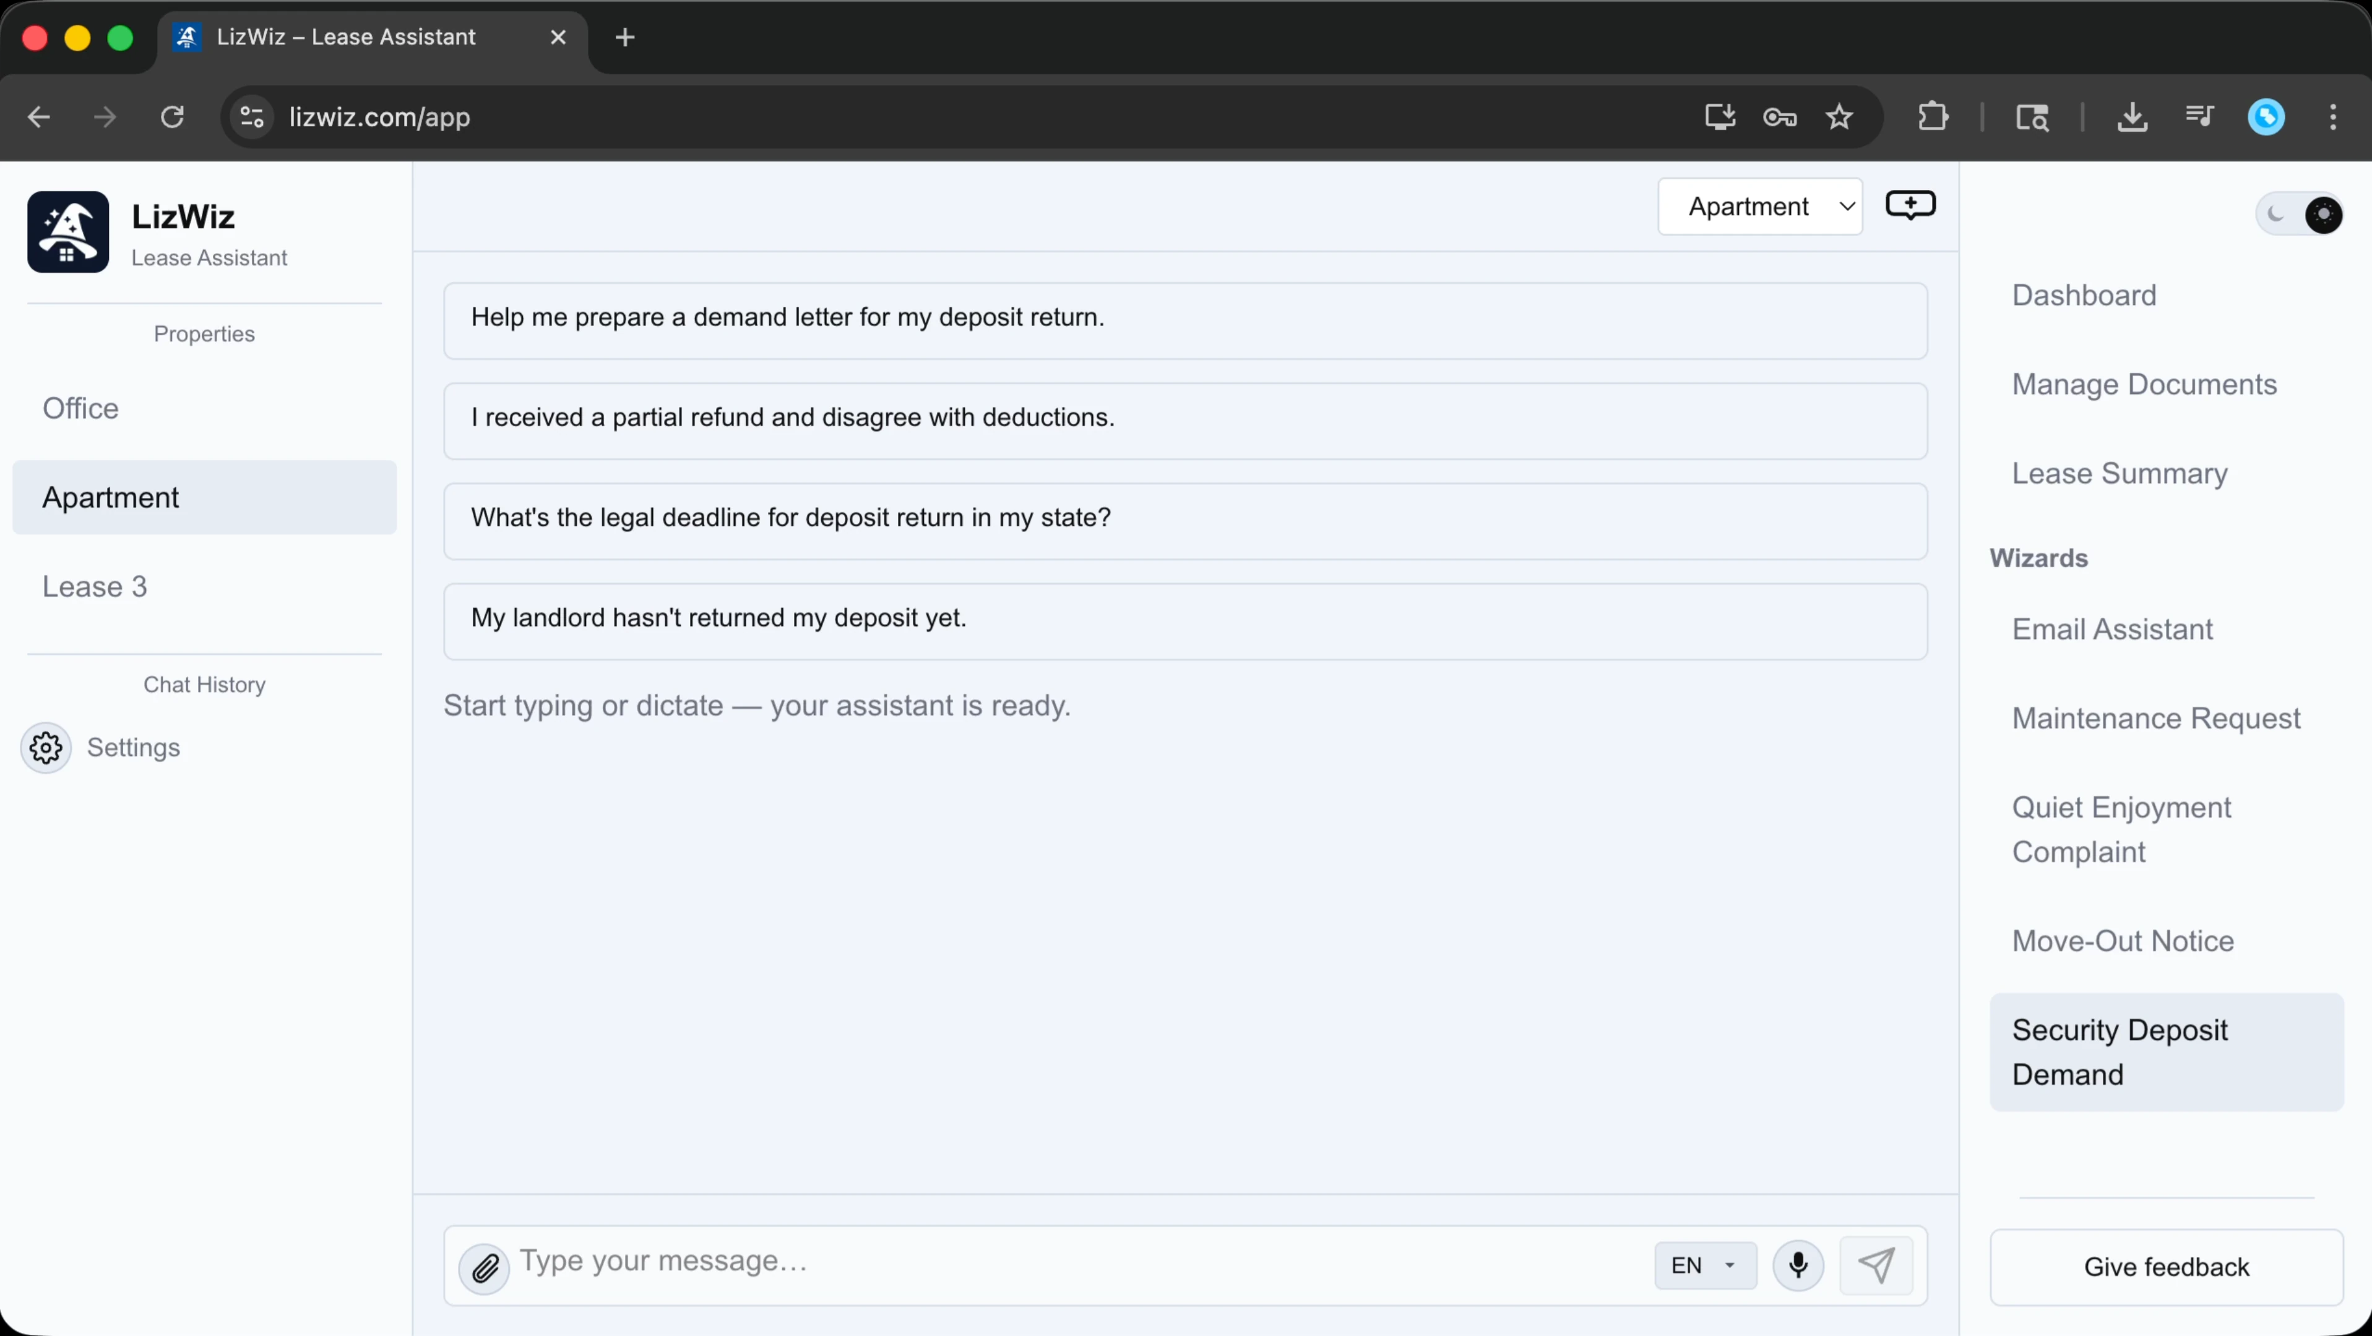The height and width of the screenshot is (1336, 2372).
Task: Click the paperclip attach file icon
Action: click(x=485, y=1269)
